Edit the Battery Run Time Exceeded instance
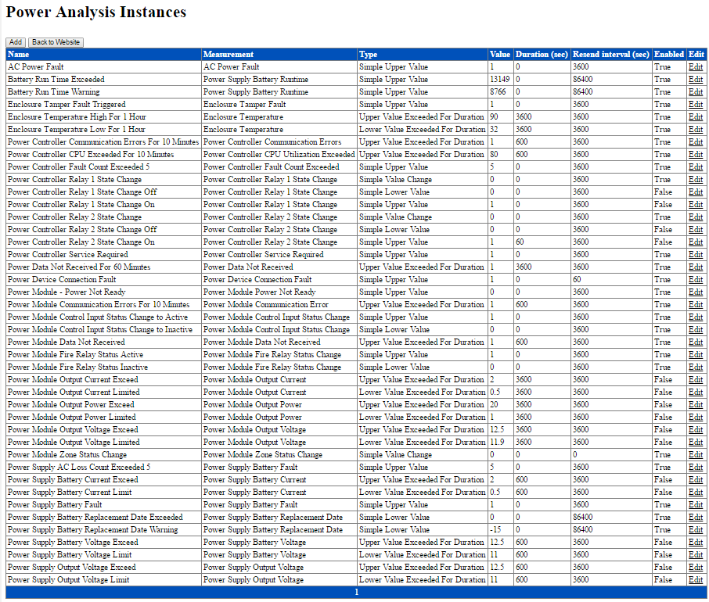Viewport: 709px width, 602px height. (696, 79)
